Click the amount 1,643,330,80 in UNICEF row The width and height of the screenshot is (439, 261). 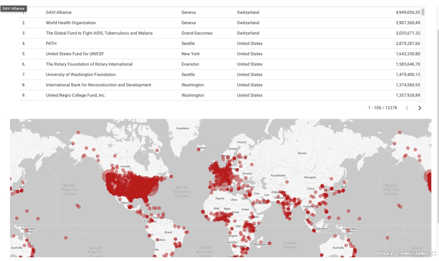[408, 54]
